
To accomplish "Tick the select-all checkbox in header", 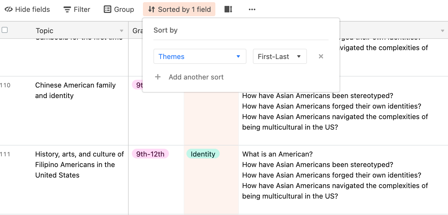I will 5,30.
